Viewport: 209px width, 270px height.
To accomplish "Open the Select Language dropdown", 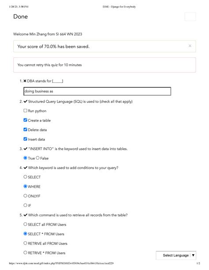I will [176, 255].
